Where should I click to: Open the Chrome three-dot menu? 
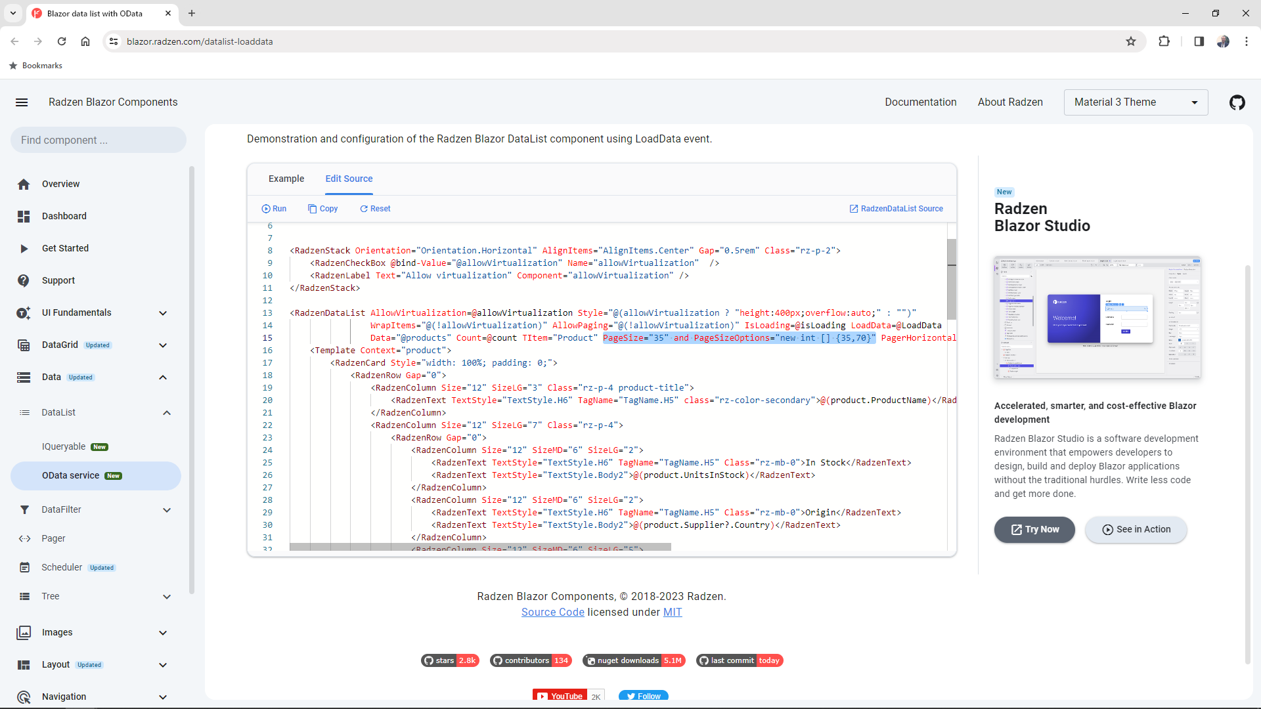pos(1247,41)
